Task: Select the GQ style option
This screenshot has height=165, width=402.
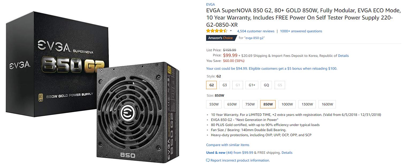Action: click(x=266, y=85)
